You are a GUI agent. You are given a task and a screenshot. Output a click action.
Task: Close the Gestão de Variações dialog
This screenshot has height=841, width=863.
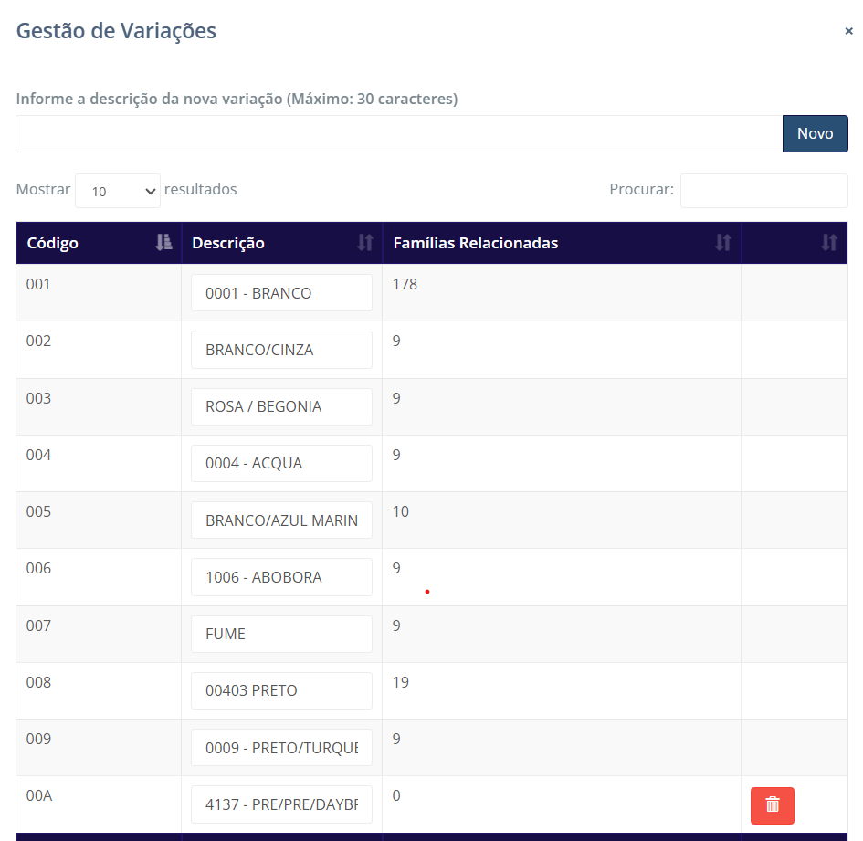coord(848,31)
